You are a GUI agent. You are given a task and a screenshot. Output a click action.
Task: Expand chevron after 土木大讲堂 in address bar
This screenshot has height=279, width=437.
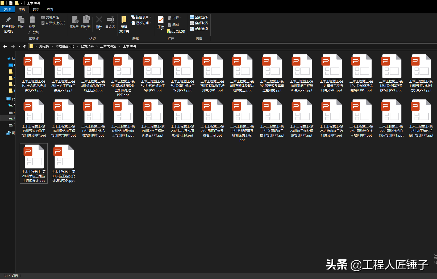click(x=120, y=47)
